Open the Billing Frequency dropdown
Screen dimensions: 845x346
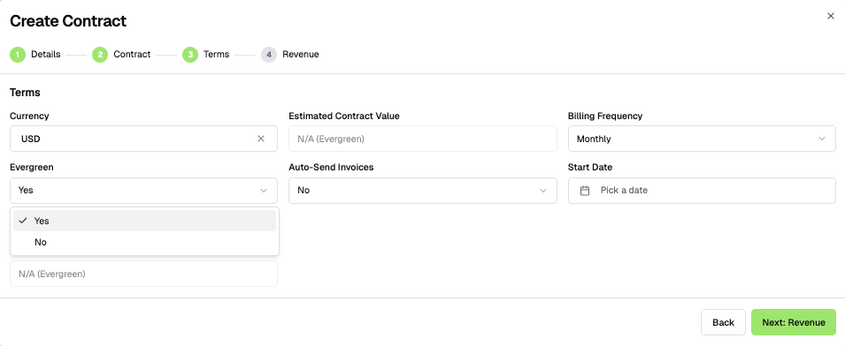click(x=702, y=139)
